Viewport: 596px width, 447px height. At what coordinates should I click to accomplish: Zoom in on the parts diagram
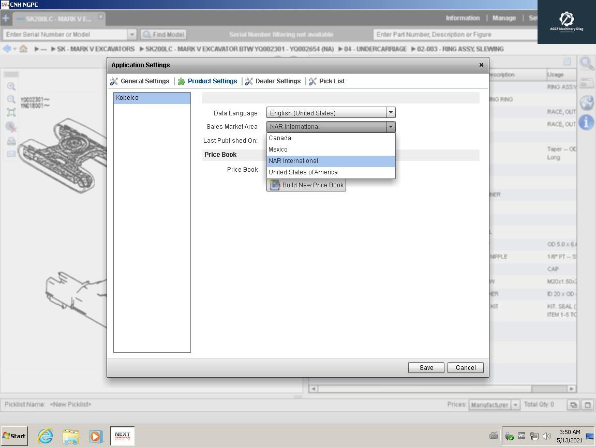[x=11, y=86]
